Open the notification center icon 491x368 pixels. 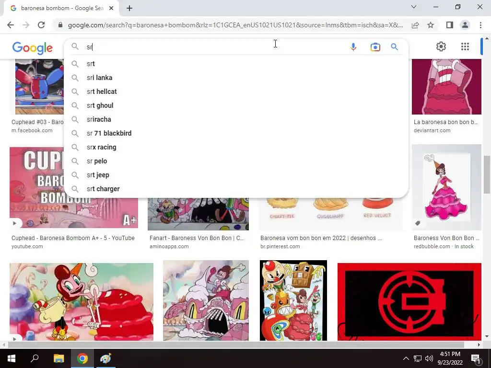[x=476, y=358]
